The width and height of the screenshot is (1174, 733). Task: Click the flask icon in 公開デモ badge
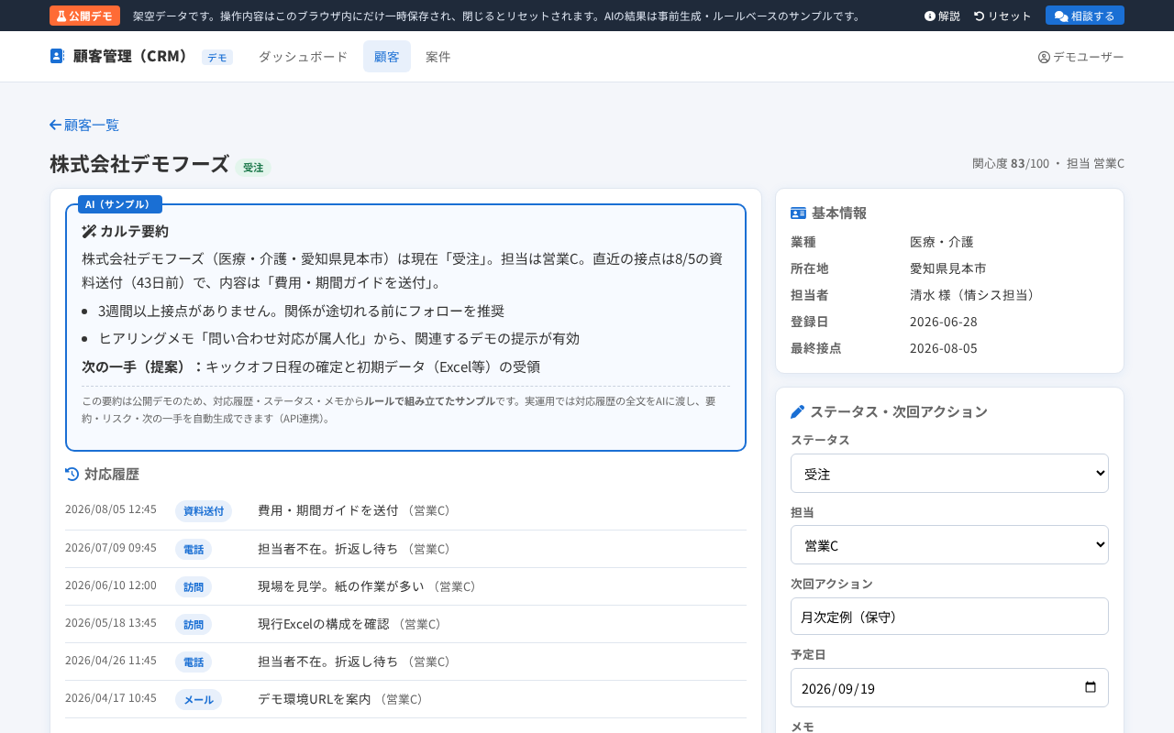tap(61, 16)
